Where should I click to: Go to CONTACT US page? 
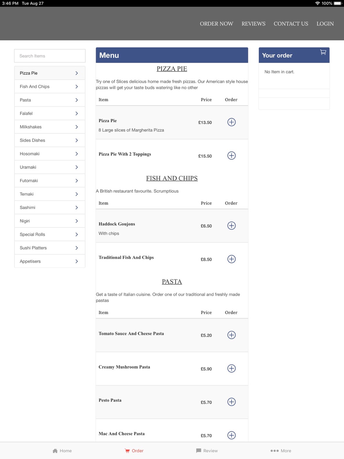291,24
